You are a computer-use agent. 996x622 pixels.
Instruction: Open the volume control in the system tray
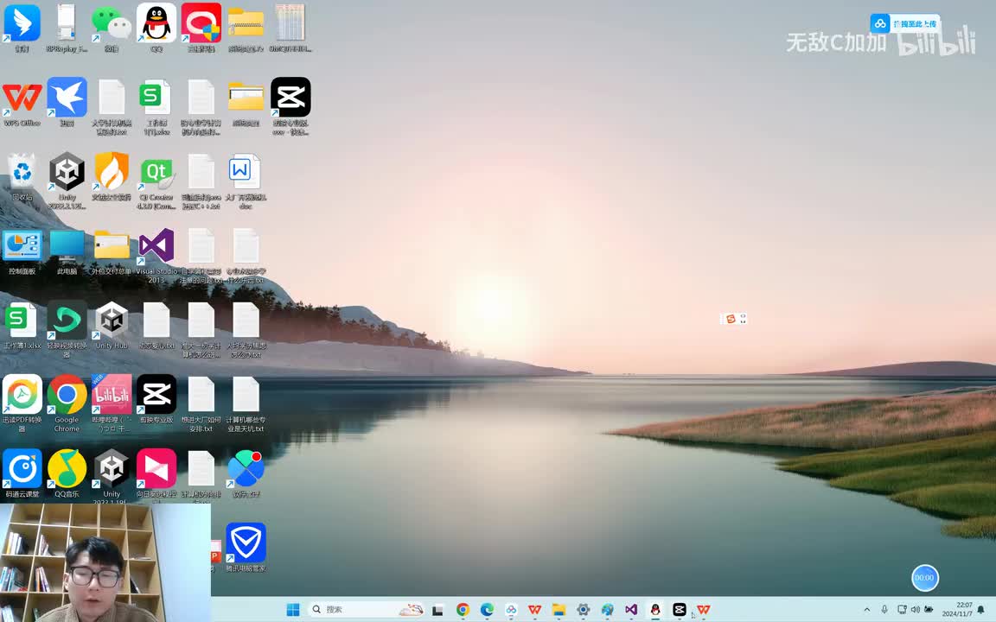tap(916, 609)
